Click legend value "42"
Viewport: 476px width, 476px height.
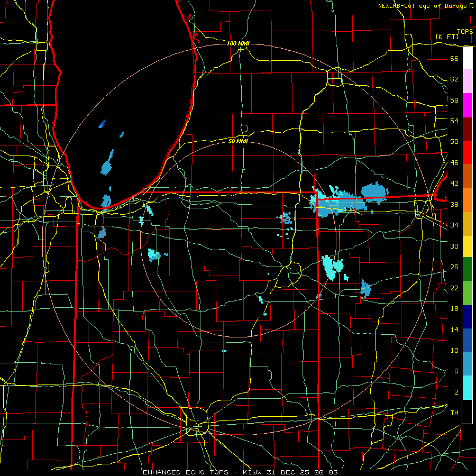pyautogui.click(x=454, y=184)
